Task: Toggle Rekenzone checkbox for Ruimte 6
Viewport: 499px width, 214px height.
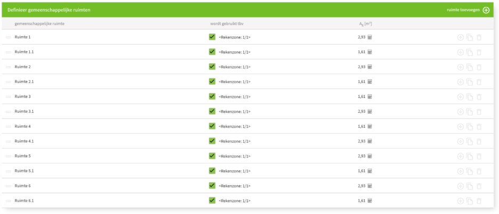Action: coord(212,186)
